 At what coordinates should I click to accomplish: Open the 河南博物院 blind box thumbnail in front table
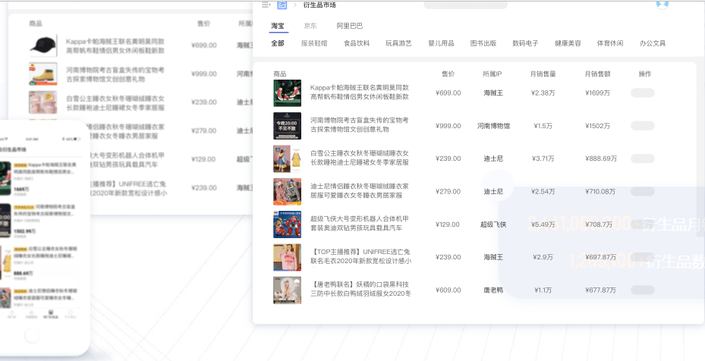pos(288,126)
